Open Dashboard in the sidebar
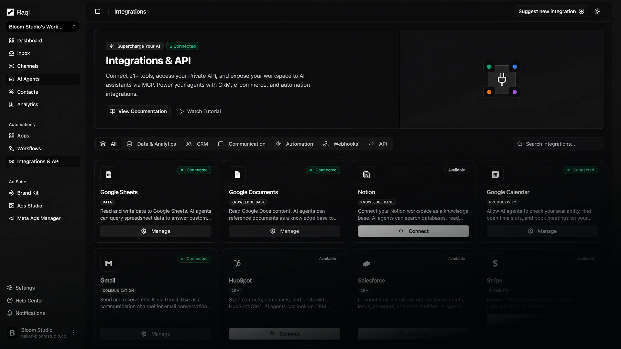Image resolution: width=621 pixels, height=349 pixels. coord(43,41)
